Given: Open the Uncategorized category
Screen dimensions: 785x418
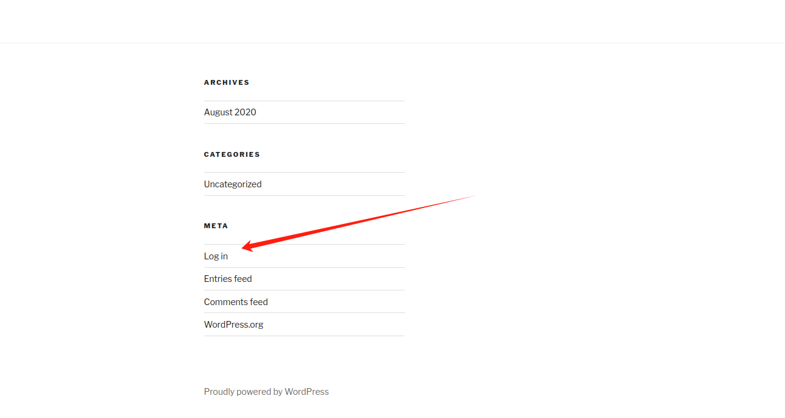Looking at the screenshot, I should (x=232, y=184).
